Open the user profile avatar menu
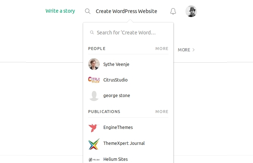Viewport: 253px width, 163px height. pyautogui.click(x=191, y=11)
